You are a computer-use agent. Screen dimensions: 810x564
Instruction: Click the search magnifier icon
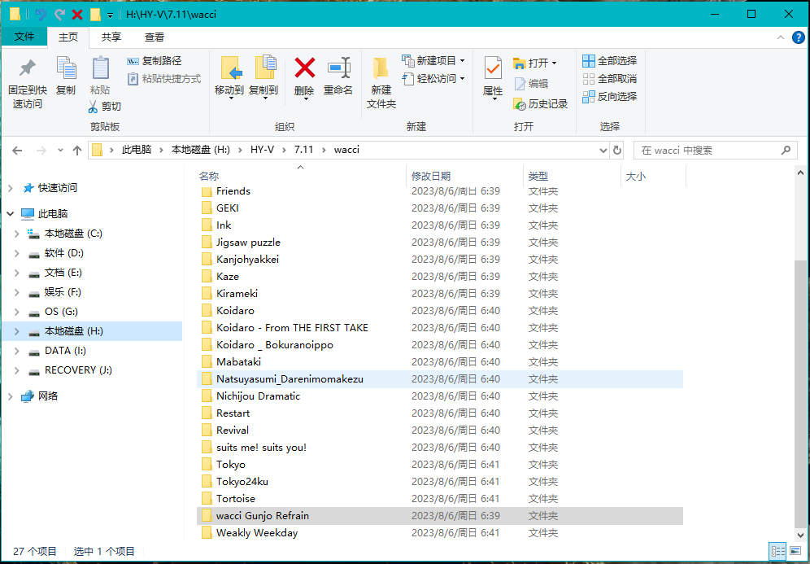pos(786,150)
